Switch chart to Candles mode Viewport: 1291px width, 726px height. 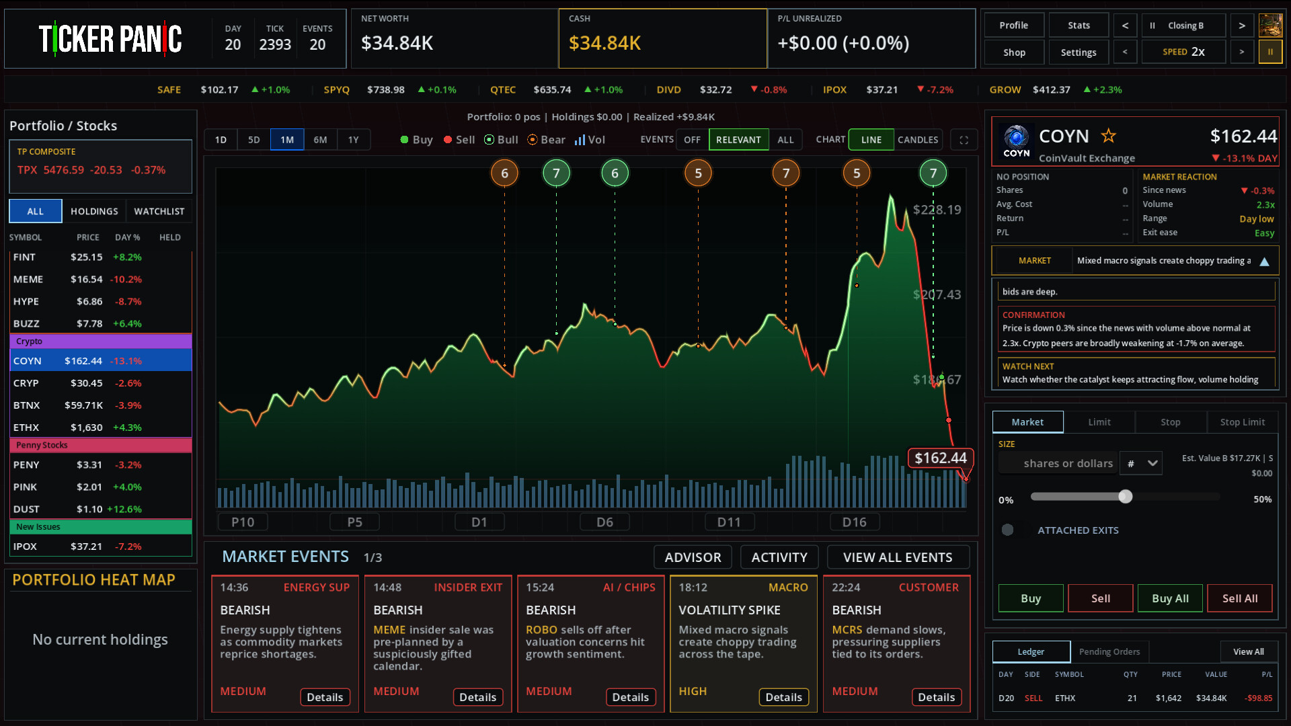pyautogui.click(x=917, y=140)
